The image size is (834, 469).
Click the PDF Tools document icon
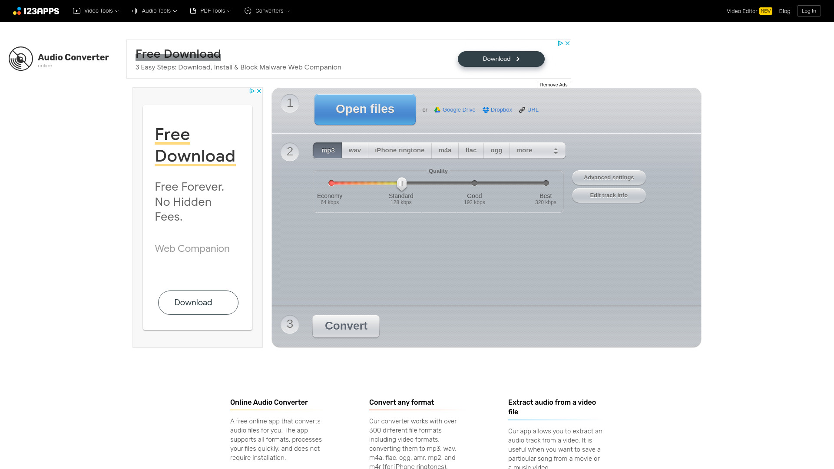[193, 11]
